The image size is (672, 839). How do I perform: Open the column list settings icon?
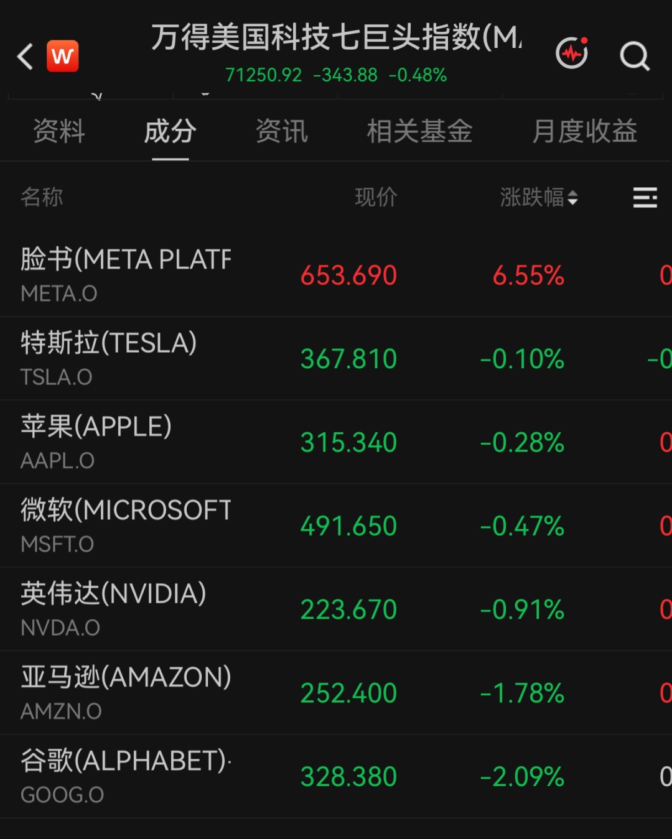tap(645, 198)
